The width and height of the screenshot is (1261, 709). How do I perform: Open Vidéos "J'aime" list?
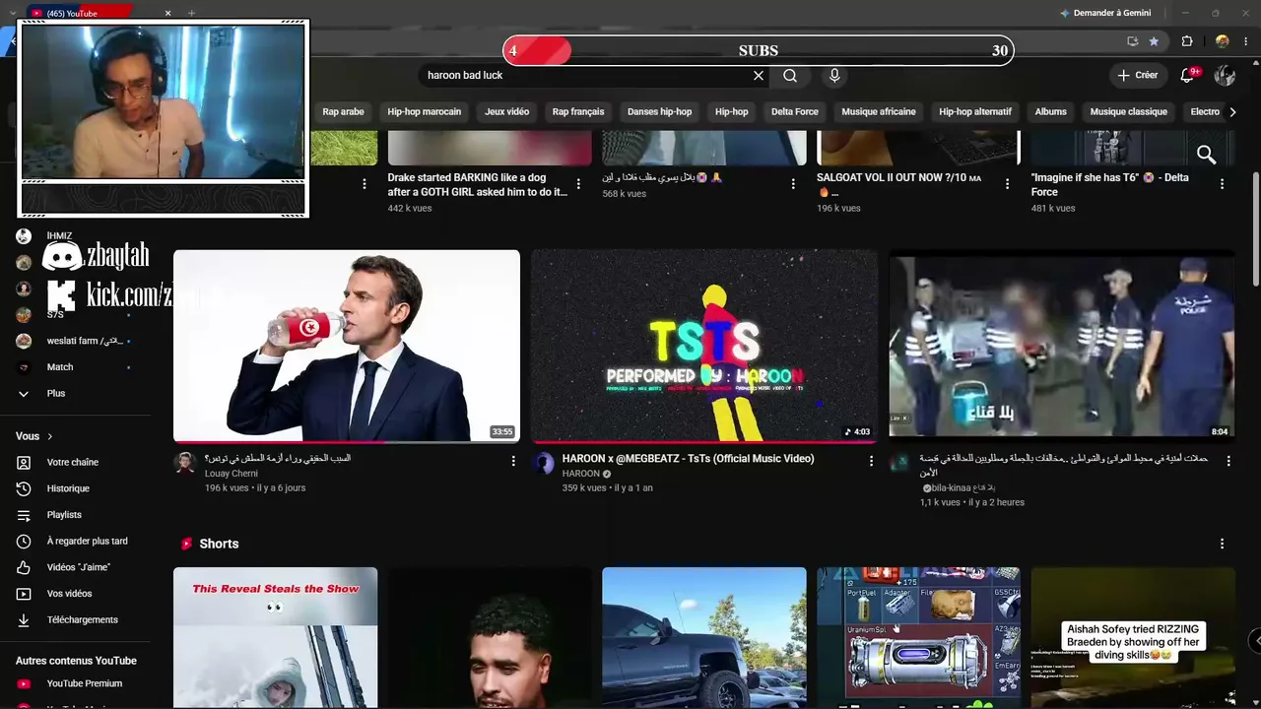tap(78, 567)
